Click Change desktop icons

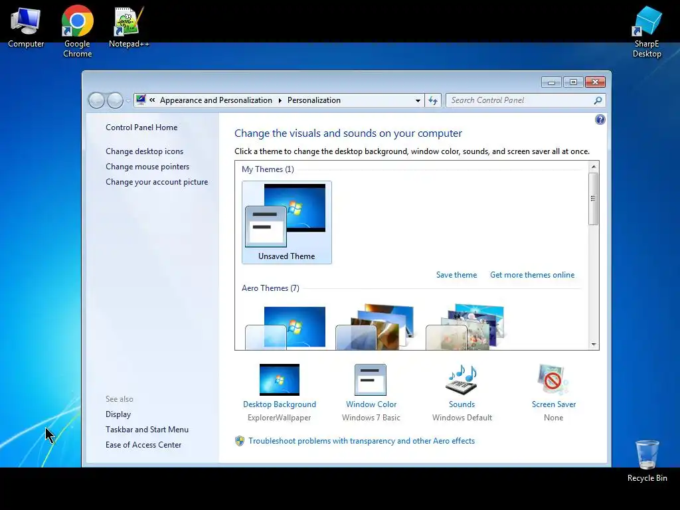pos(144,151)
